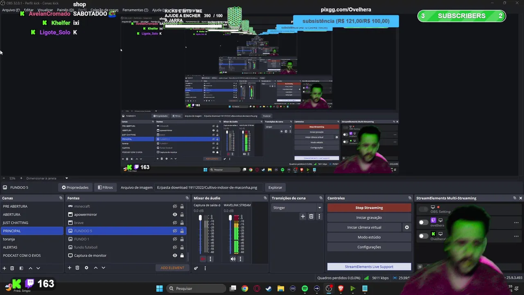Open the Painéis menu

point(65,10)
